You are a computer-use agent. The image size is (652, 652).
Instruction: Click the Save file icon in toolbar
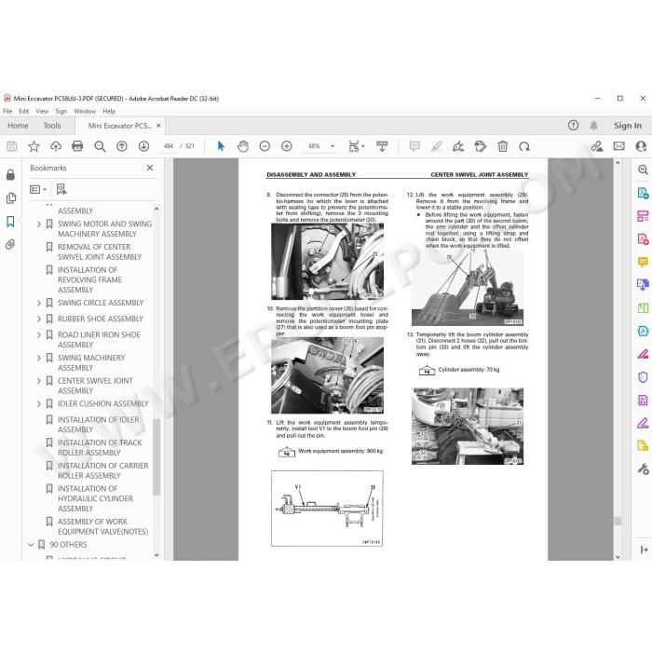pos(11,146)
